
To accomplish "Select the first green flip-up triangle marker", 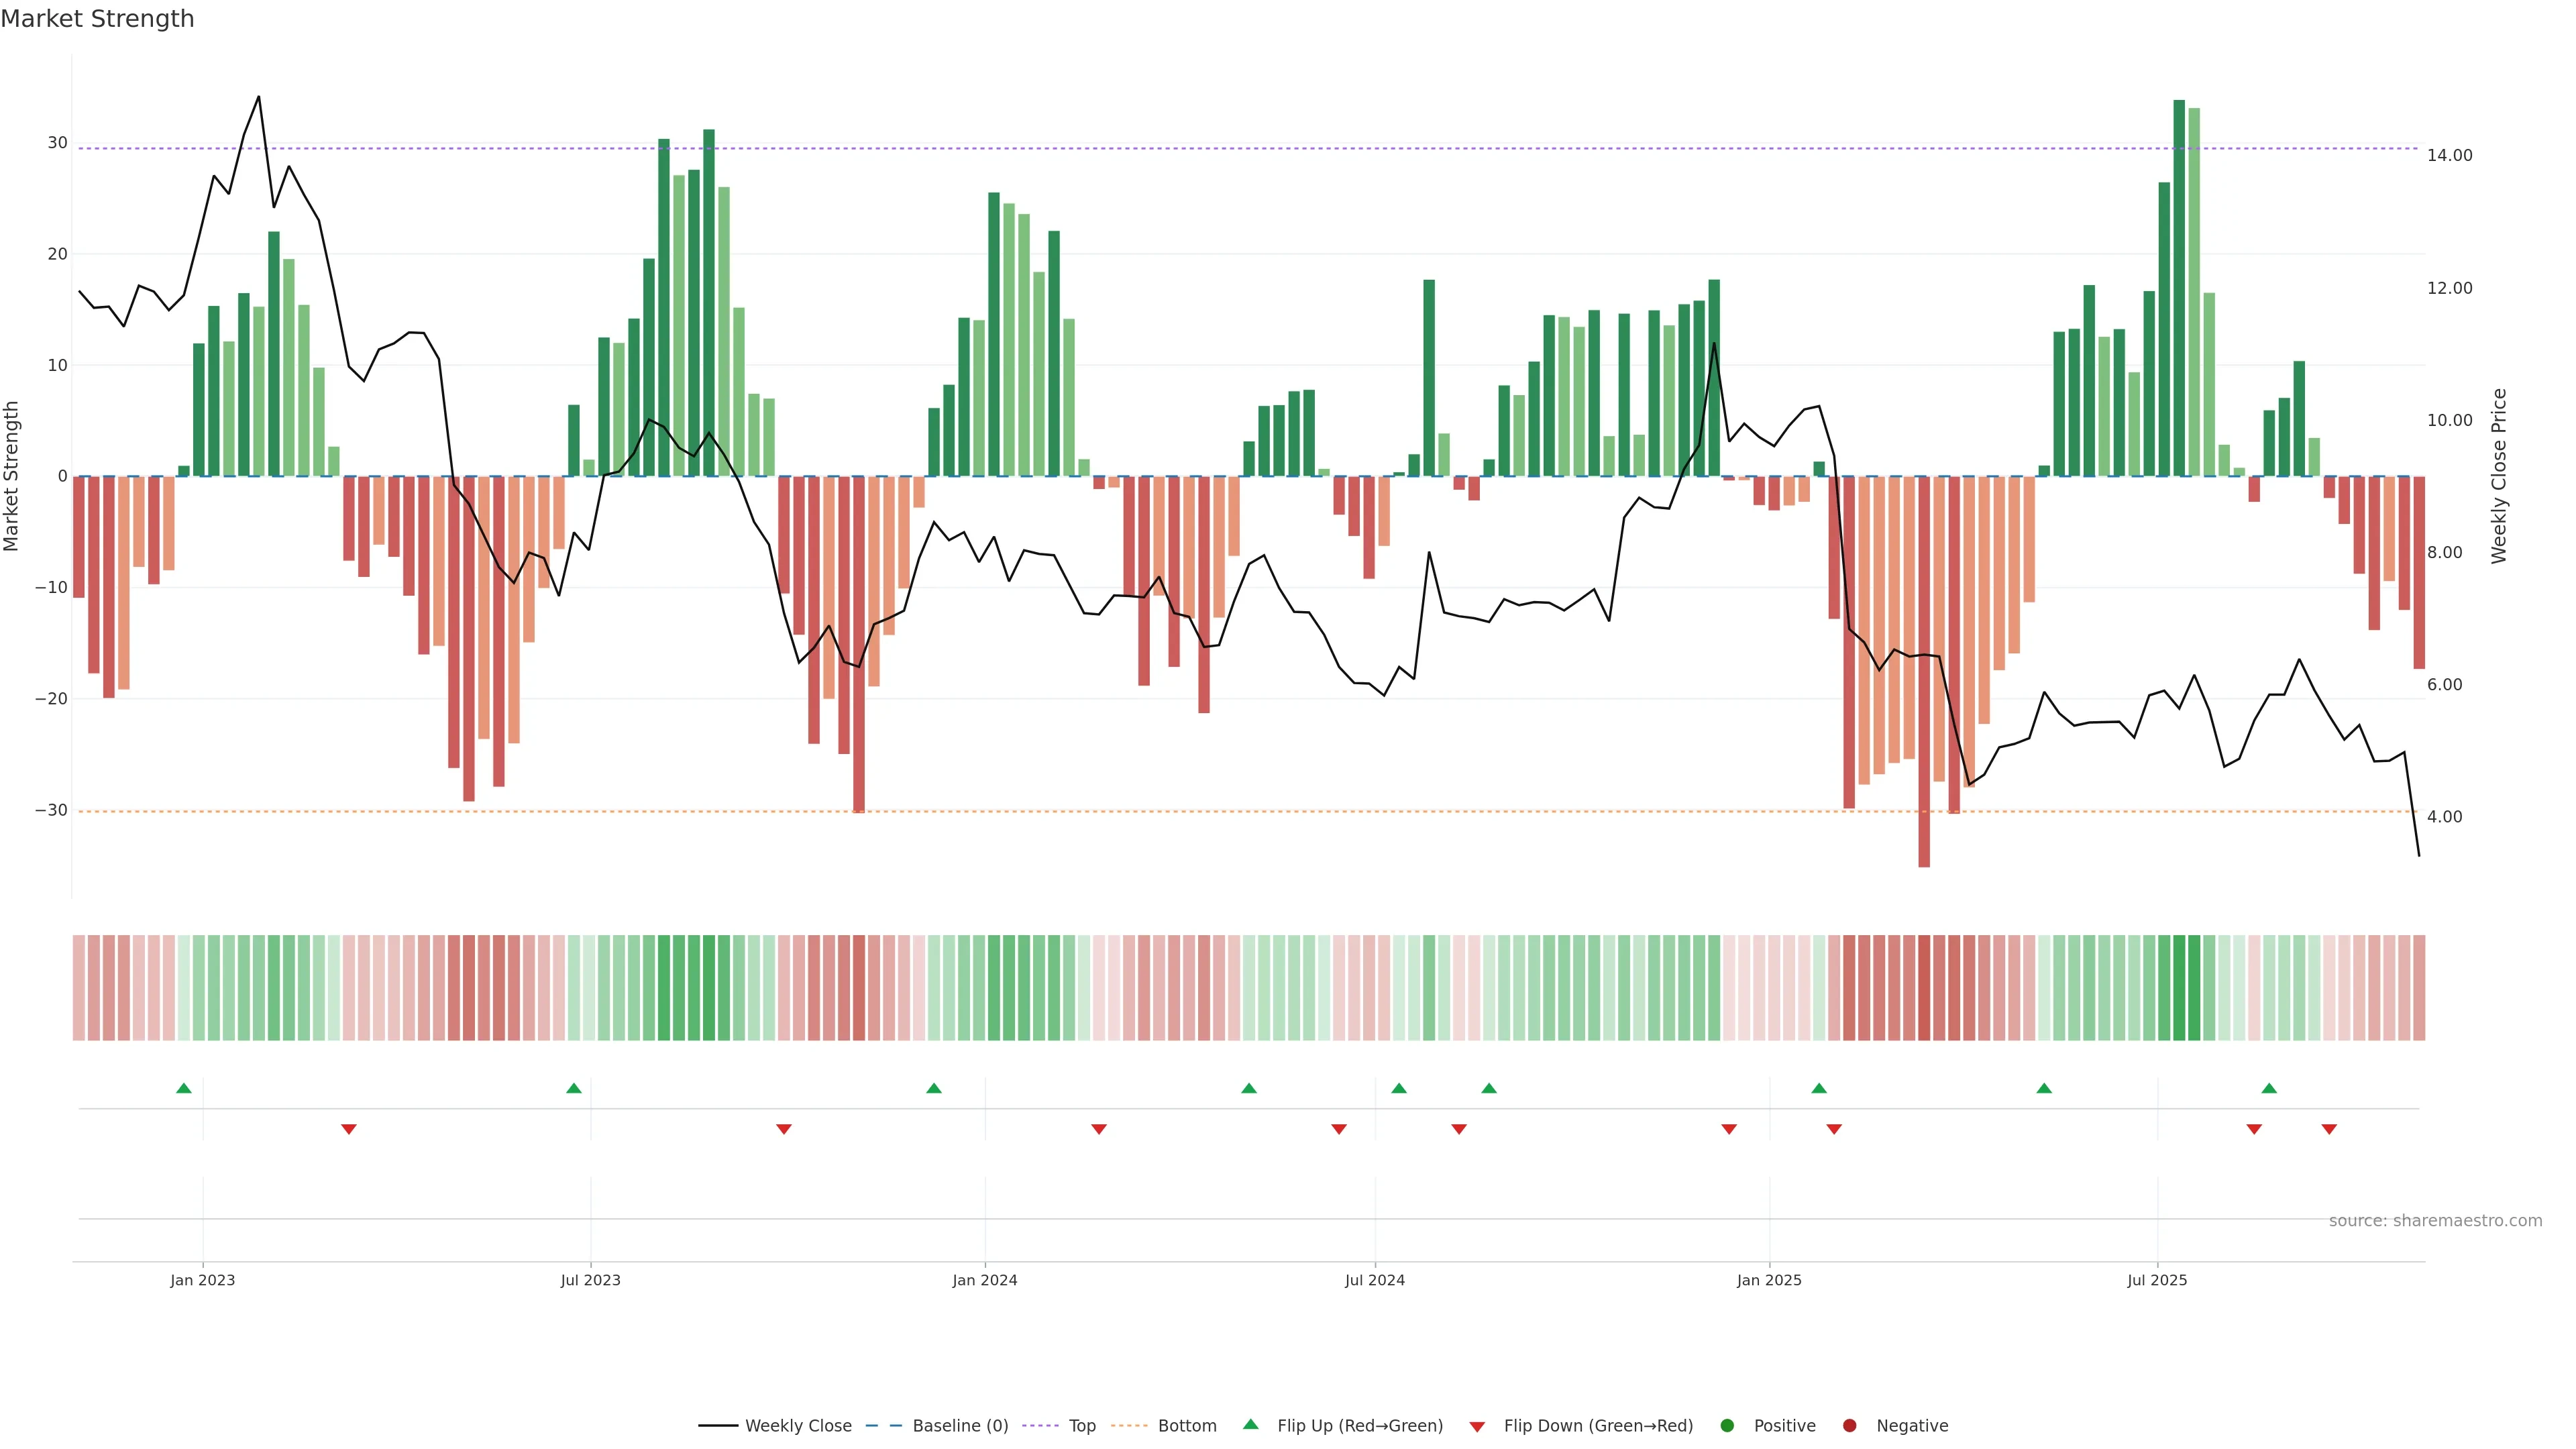I will tap(184, 1088).
